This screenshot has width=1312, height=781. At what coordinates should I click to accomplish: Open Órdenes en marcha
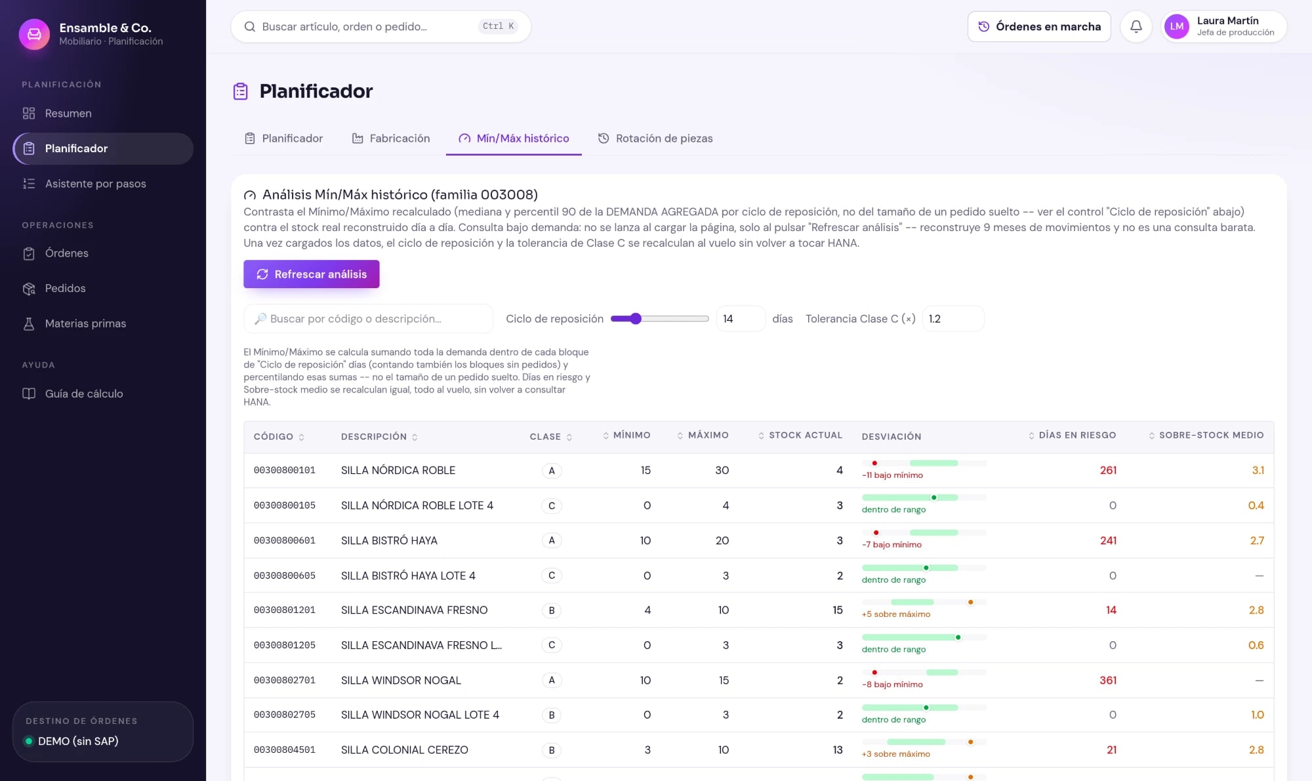tap(1039, 27)
